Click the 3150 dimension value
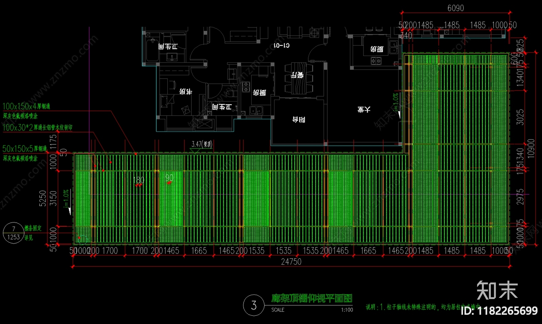The width and height of the screenshot is (542, 324). (53, 198)
